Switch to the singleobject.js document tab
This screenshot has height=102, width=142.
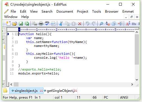click(26, 91)
